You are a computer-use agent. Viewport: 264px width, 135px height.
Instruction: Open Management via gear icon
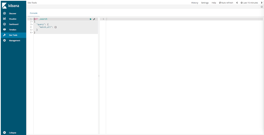click(4, 40)
